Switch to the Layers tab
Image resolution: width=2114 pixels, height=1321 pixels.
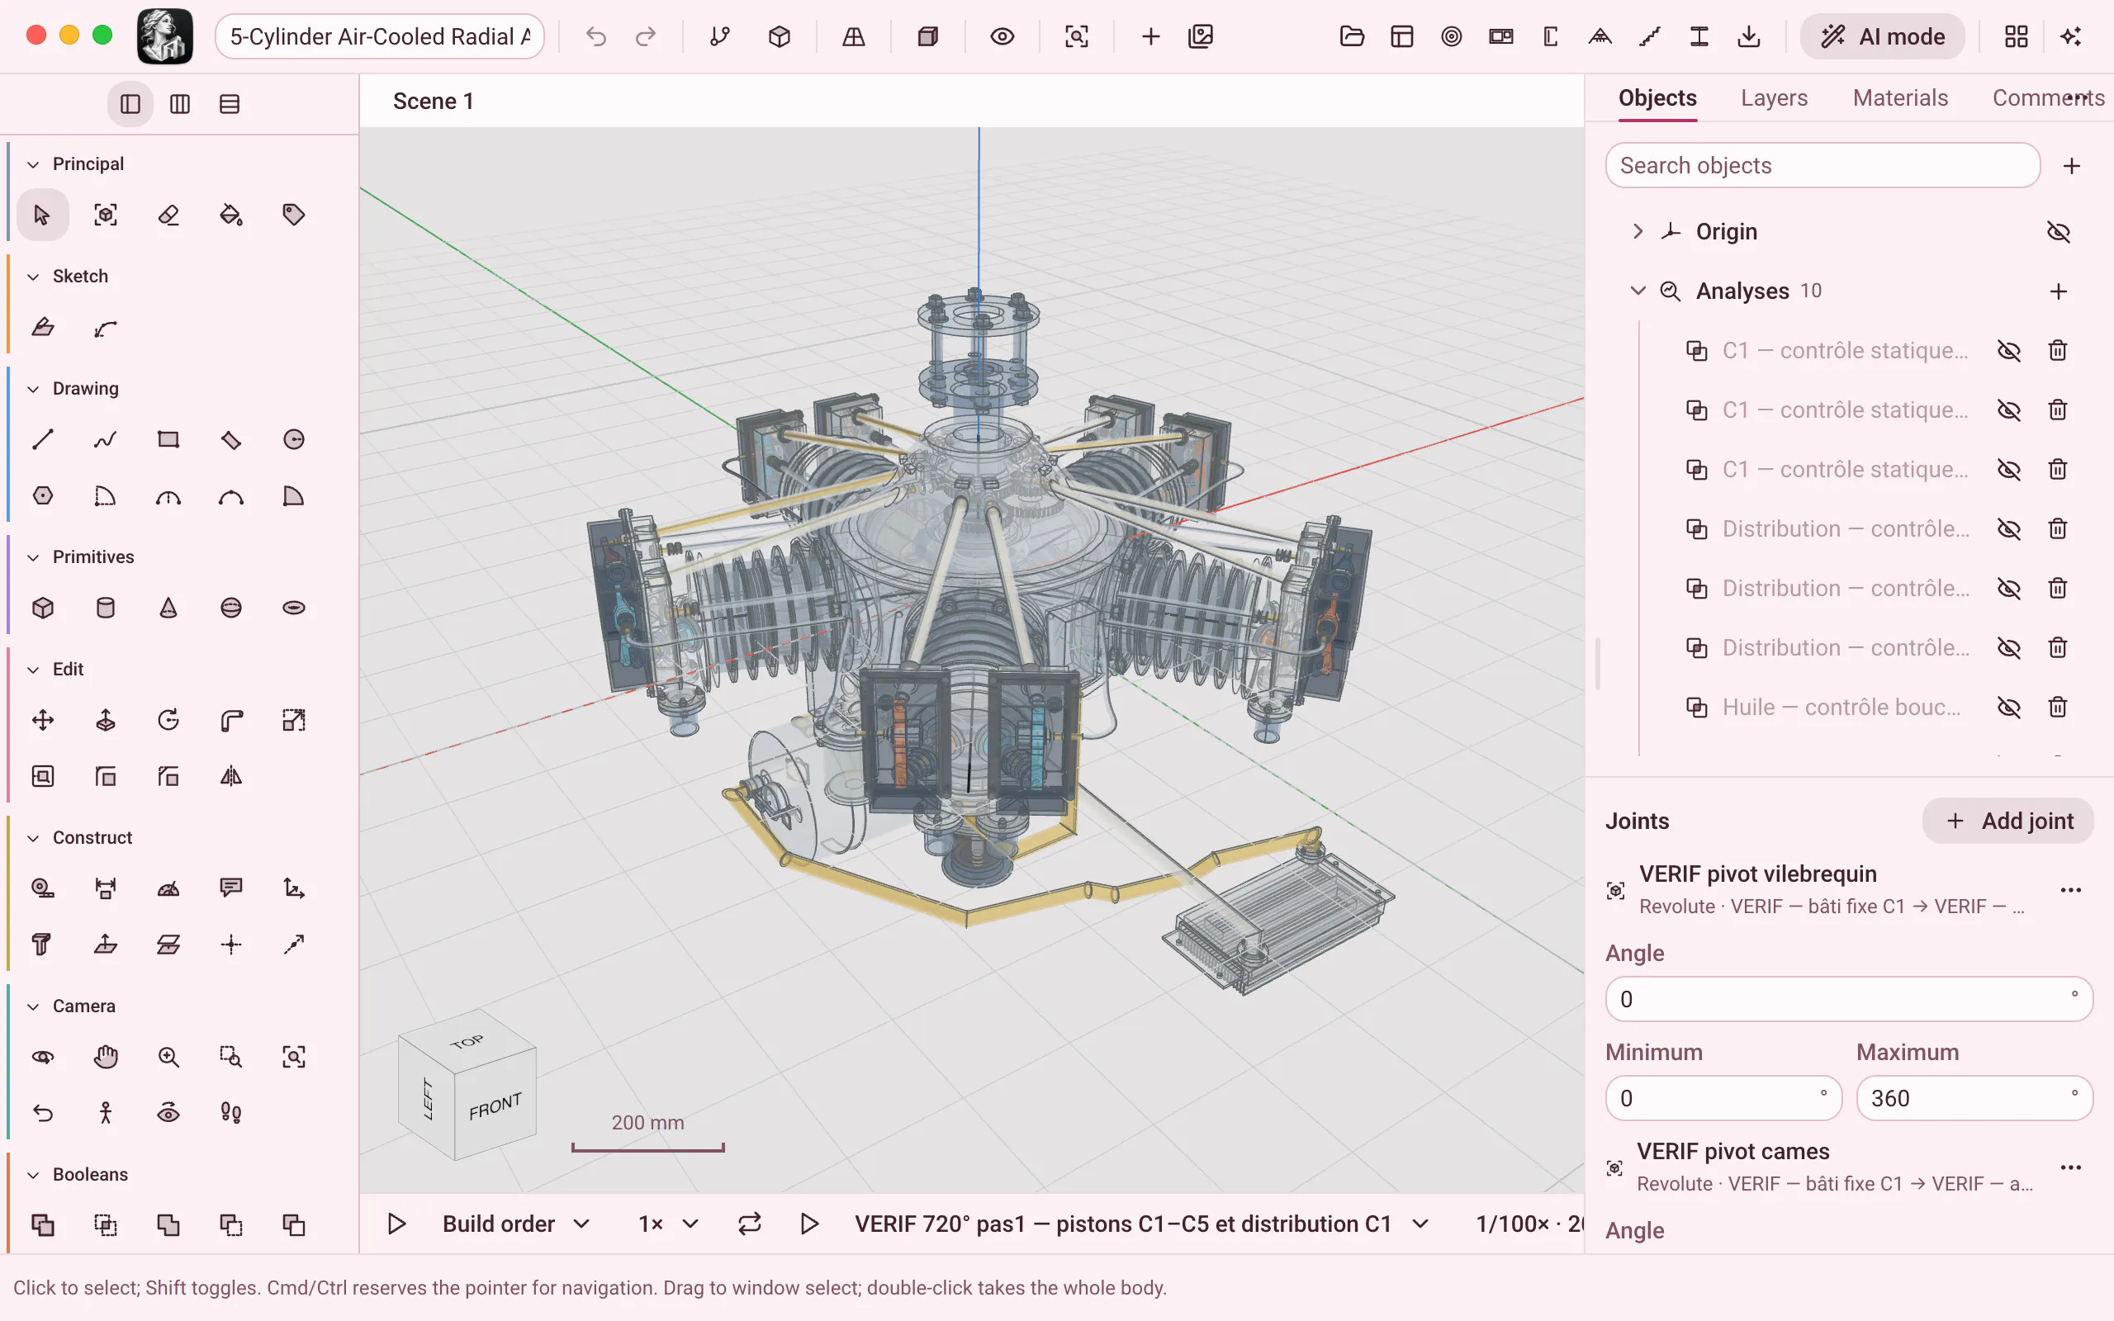tap(1773, 98)
